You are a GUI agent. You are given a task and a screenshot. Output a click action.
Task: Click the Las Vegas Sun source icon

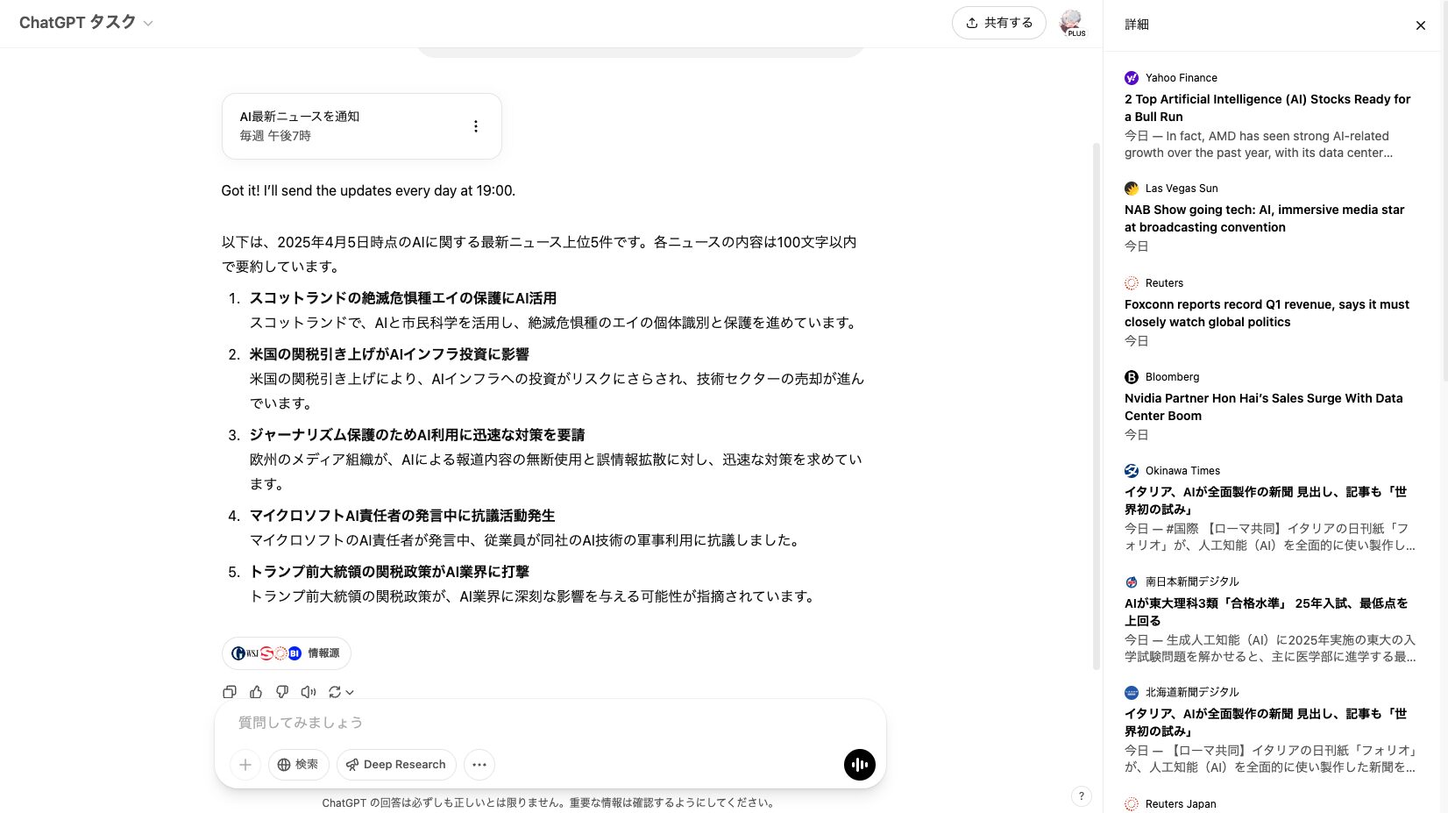(x=1132, y=189)
